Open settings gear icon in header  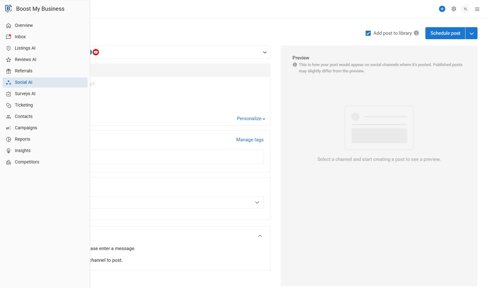454,9
